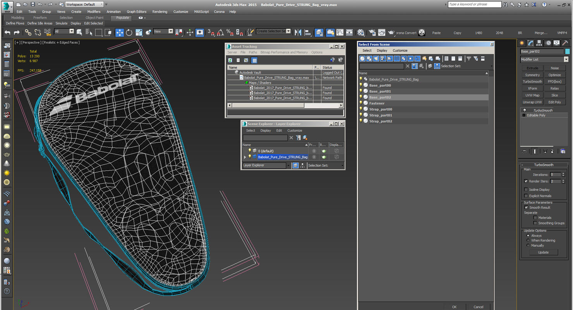Open Customize menu in Select From Scene
The width and height of the screenshot is (573, 310).
click(x=400, y=50)
